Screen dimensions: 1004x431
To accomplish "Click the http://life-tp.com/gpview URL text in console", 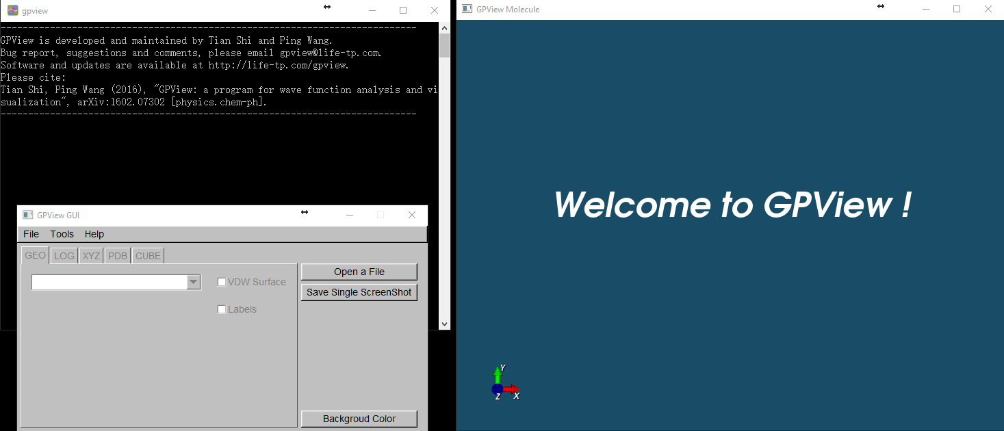I will tap(277, 65).
